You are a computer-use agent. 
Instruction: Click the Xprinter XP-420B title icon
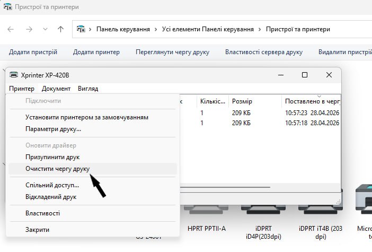coord(14,75)
